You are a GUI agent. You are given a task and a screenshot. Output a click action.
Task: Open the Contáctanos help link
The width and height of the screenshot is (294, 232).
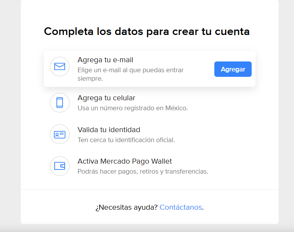tap(181, 207)
